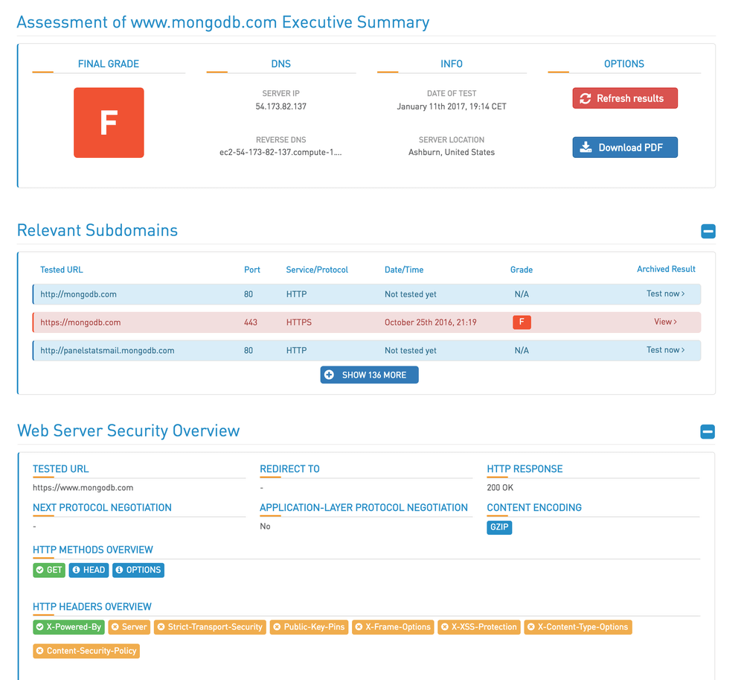Click the X-Content-Type-Options header badge
This screenshot has width=744, height=680.
tap(578, 627)
